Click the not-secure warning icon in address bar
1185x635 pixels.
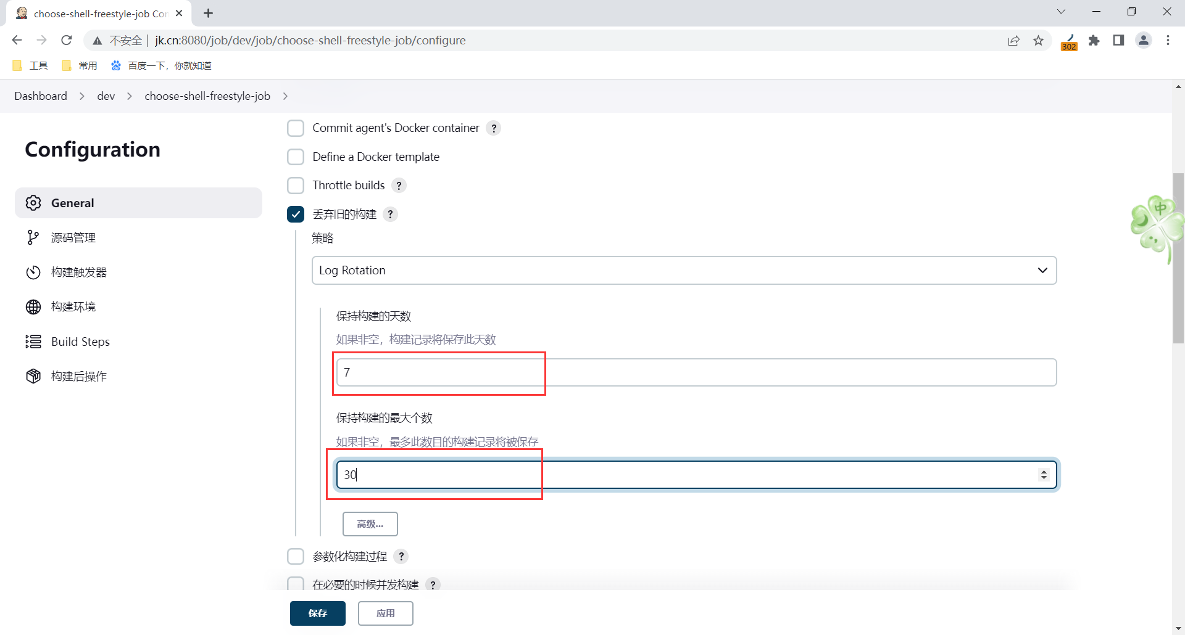click(98, 41)
